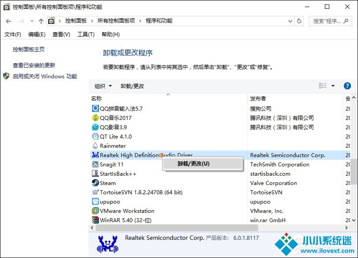Click 所有控制面板项 breadcrumb

(x=116, y=21)
